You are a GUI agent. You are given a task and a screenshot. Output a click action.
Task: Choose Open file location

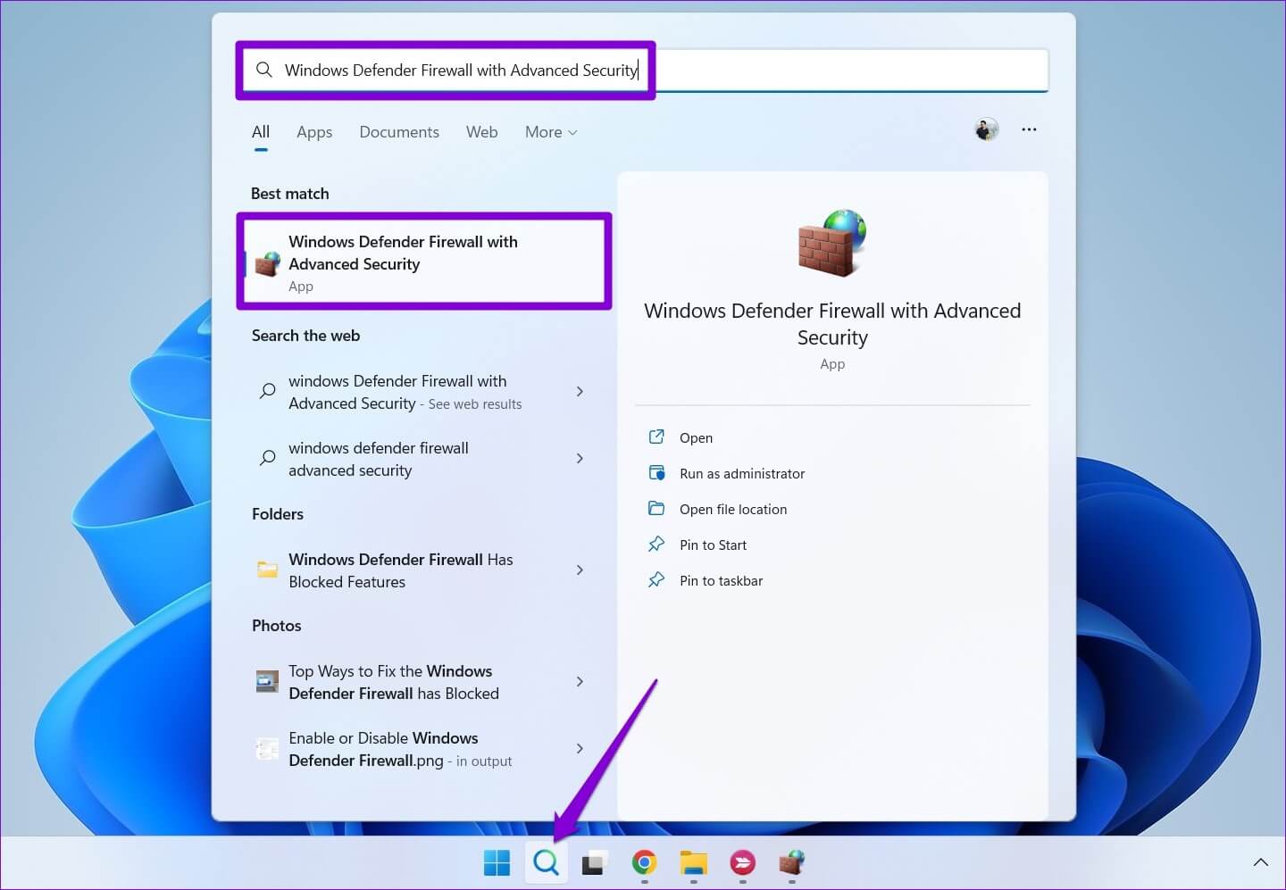tap(733, 509)
